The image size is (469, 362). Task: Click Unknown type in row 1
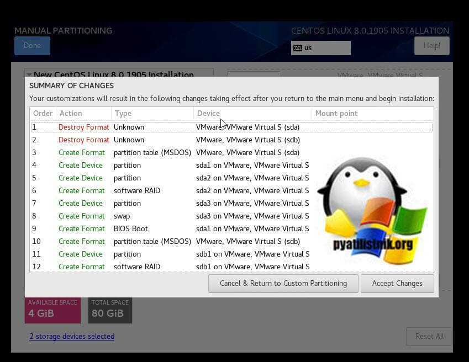point(129,127)
